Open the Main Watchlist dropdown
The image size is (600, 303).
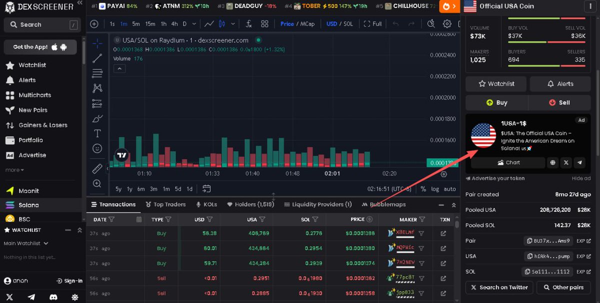tap(26, 243)
